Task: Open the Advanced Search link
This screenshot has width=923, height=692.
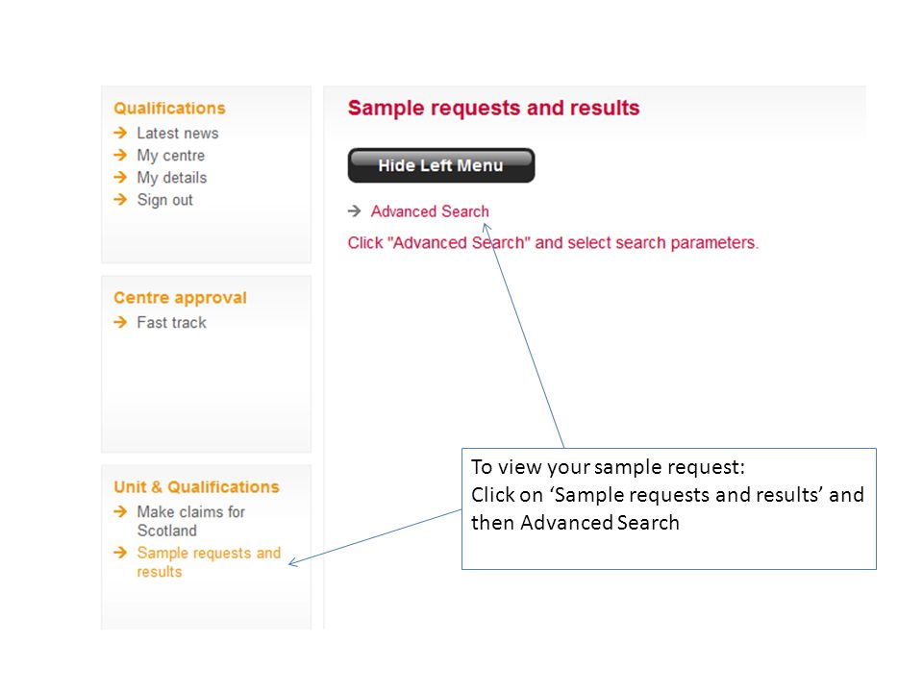Action: [x=430, y=211]
